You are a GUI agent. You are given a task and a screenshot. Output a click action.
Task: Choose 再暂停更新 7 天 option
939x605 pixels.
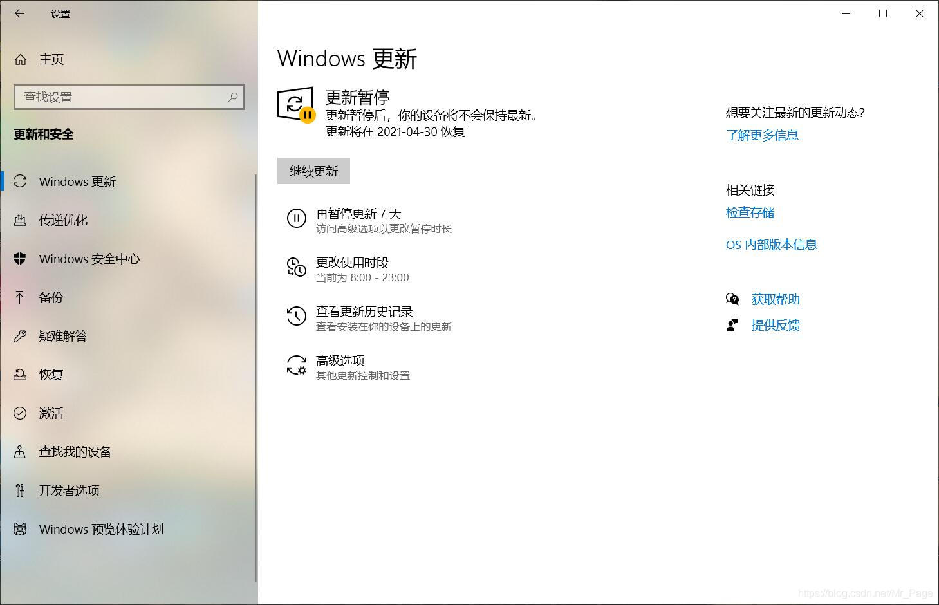[x=358, y=214]
